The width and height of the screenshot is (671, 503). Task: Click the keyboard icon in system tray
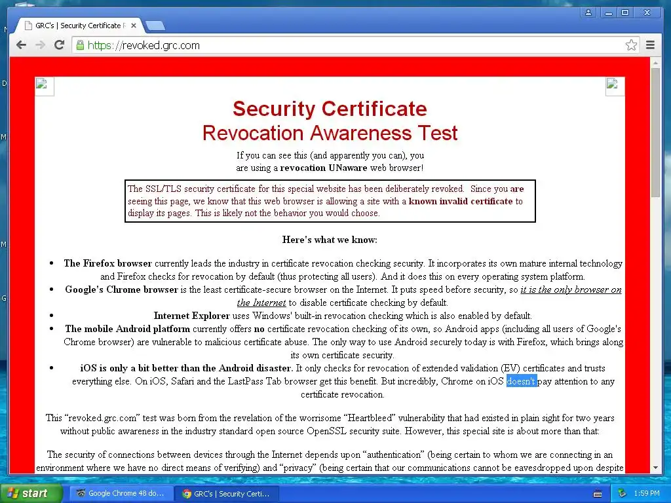click(x=598, y=494)
